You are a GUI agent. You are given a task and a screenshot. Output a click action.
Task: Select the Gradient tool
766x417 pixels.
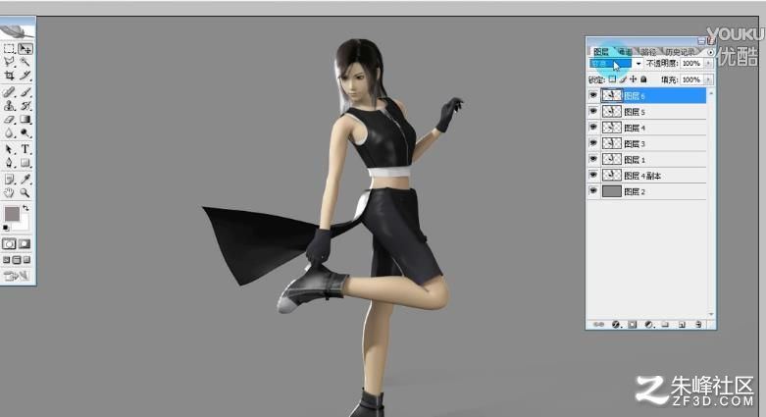(25, 120)
